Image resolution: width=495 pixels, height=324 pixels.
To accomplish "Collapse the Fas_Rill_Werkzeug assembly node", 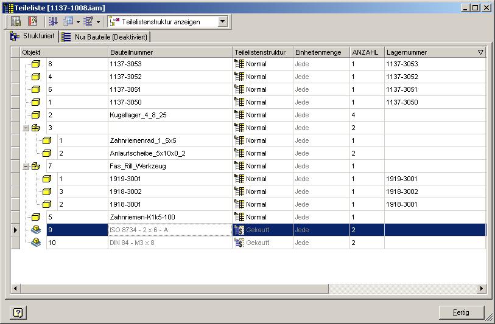I will point(26,166).
